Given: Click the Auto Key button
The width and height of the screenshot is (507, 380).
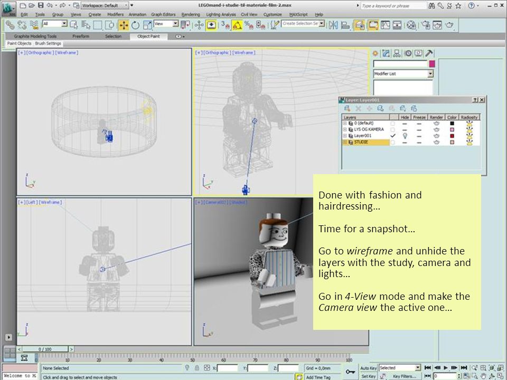Looking at the screenshot, I should (368, 368).
